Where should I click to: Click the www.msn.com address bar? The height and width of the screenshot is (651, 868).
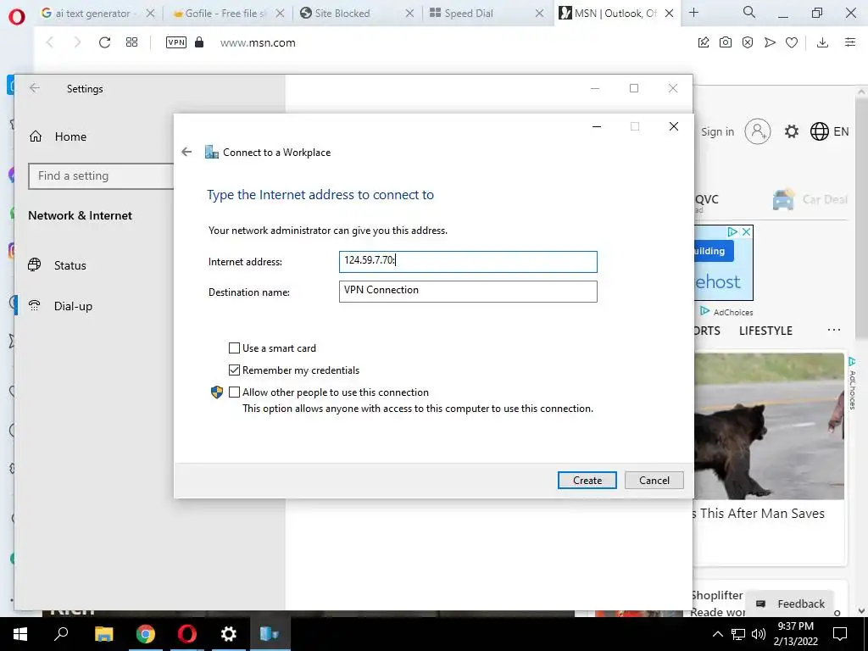click(x=258, y=42)
